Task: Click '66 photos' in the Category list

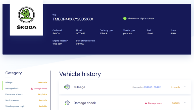Action: (x=42, y=94)
